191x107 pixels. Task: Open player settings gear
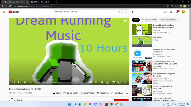pyautogui.click(x=102, y=82)
